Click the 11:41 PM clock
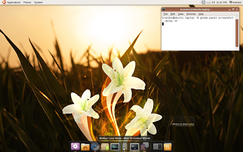 point(221,2)
